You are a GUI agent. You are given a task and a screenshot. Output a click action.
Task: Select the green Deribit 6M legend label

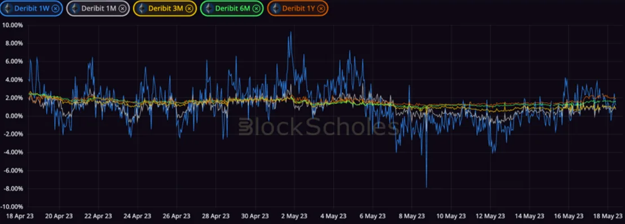coord(234,8)
